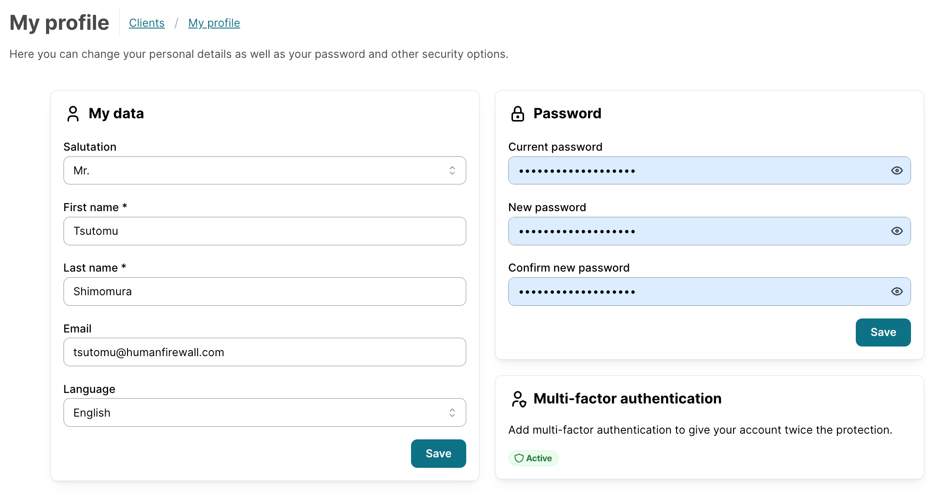Click the Current password field
This screenshot has width=950, height=495.
coord(697,171)
